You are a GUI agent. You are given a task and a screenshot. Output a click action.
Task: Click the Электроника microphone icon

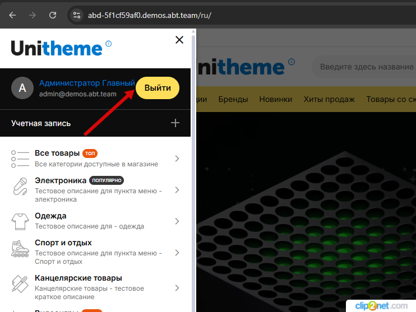point(20,187)
